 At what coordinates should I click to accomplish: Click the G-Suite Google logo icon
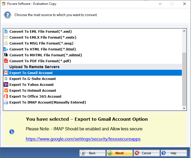click(6, 79)
